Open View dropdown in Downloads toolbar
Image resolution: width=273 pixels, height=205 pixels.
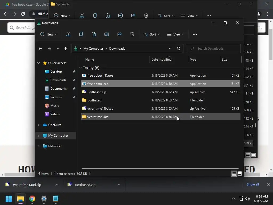pos(175,34)
